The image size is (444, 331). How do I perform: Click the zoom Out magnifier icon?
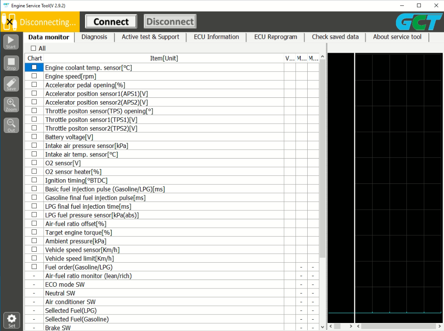(x=11, y=125)
